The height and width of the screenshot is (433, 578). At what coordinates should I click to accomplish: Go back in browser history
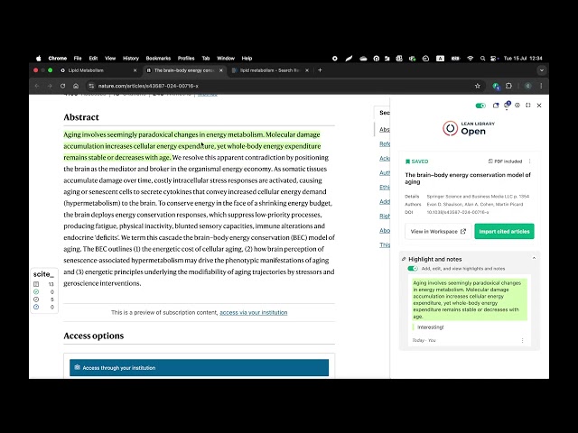37,86
